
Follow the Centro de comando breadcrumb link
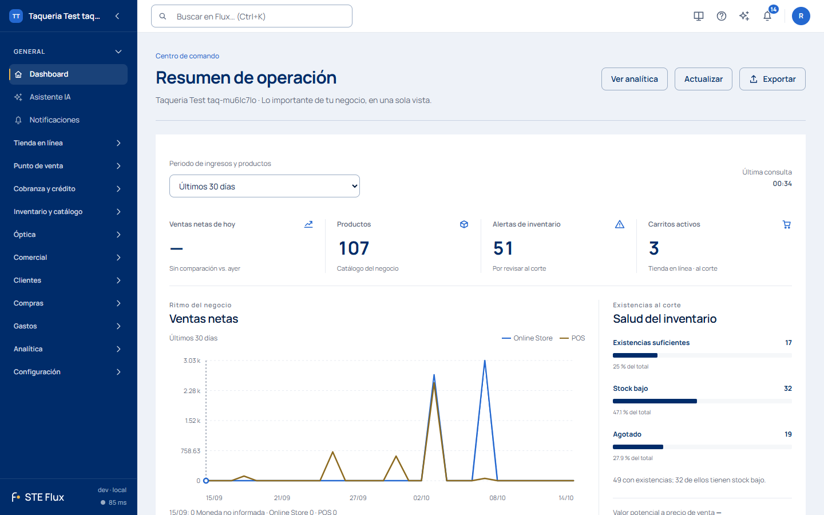coord(187,56)
